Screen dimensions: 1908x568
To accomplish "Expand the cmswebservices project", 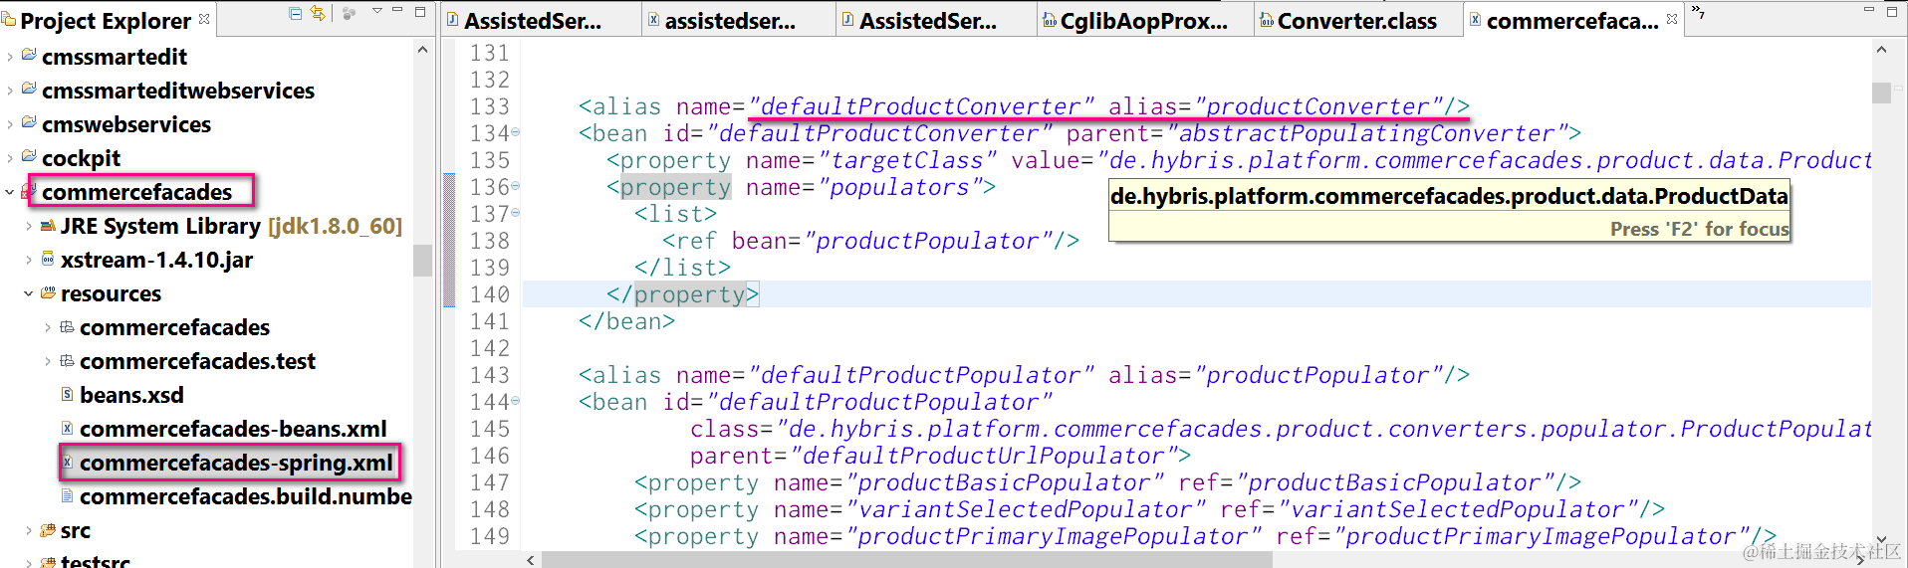I will pos(10,125).
